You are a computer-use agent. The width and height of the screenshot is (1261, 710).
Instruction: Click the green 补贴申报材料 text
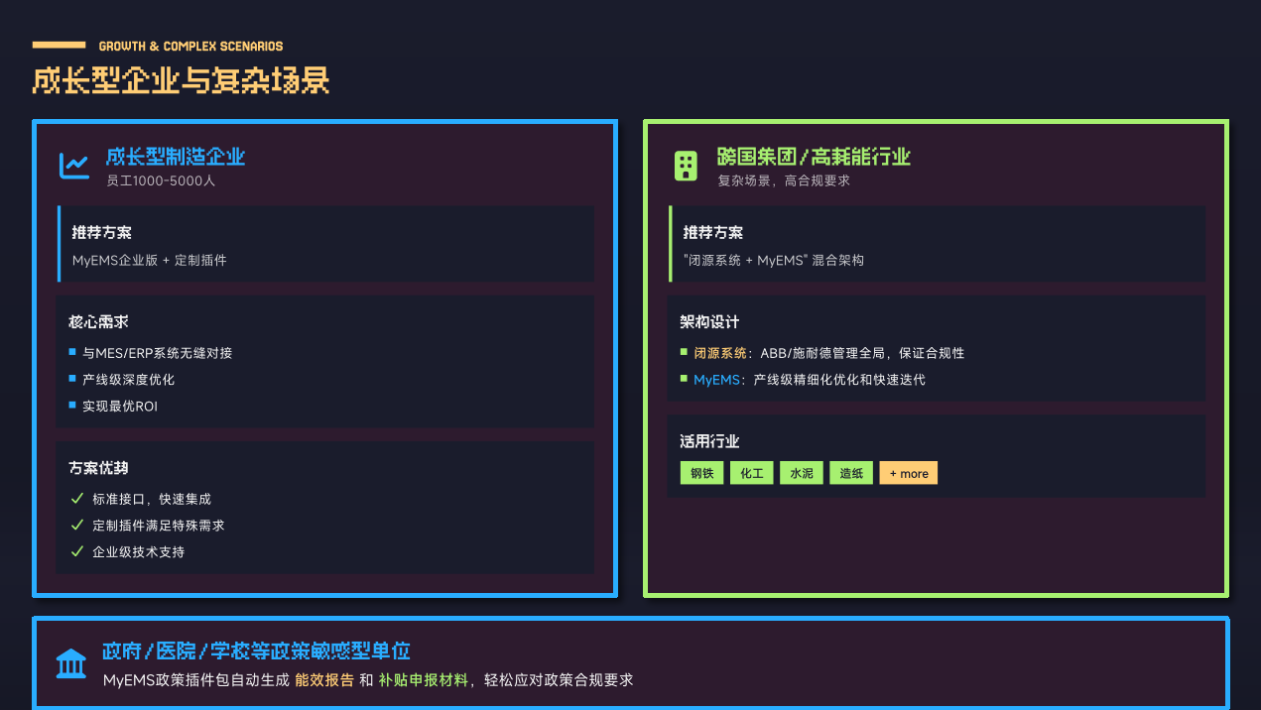[x=423, y=680]
